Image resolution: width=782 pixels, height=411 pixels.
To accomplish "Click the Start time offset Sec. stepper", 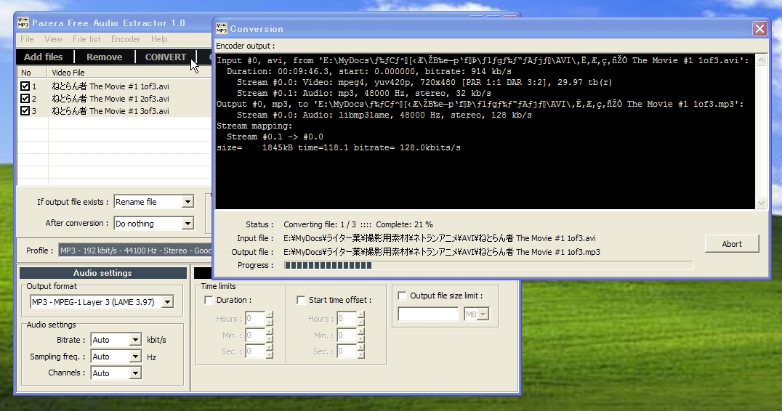I will coord(361,351).
